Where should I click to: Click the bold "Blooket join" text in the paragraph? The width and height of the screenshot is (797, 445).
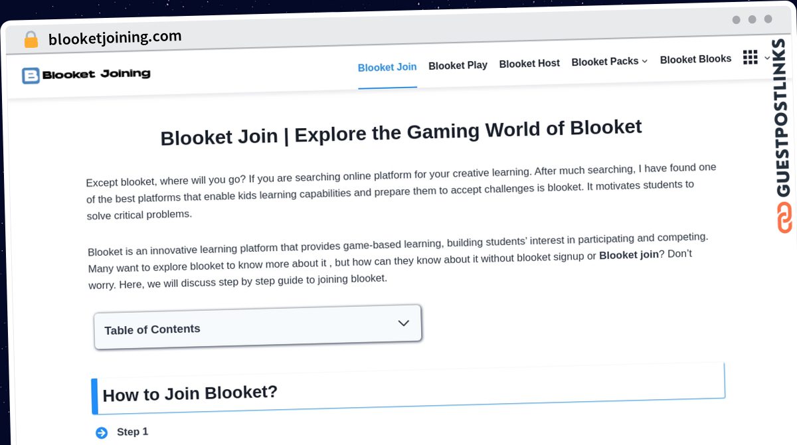pos(628,255)
